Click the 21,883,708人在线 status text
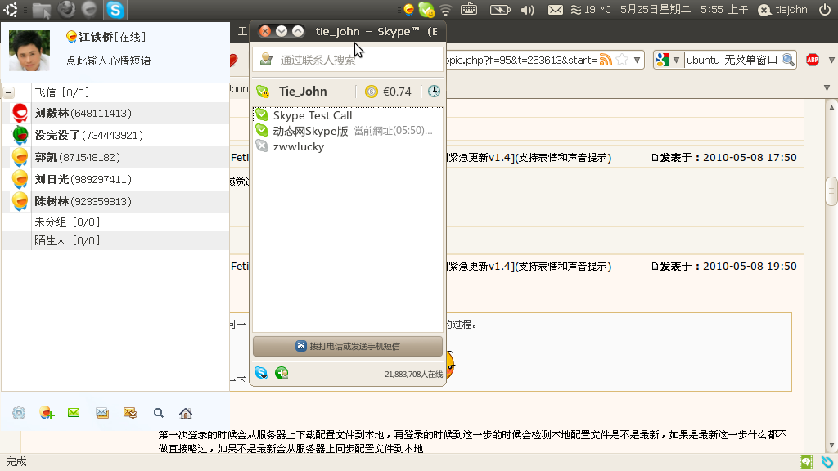Viewport: 838px width, 471px height. [413, 375]
